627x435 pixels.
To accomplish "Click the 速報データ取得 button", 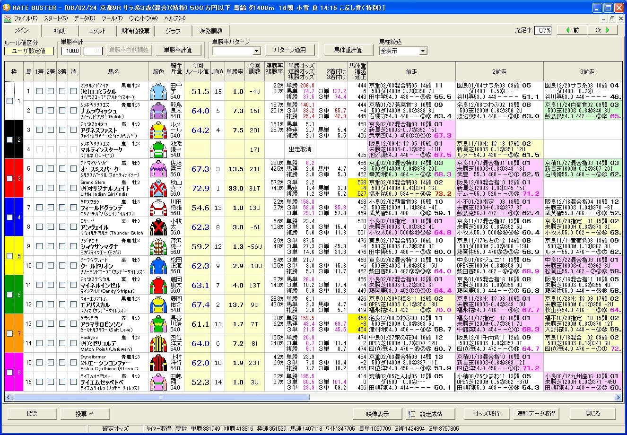I will point(536,414).
